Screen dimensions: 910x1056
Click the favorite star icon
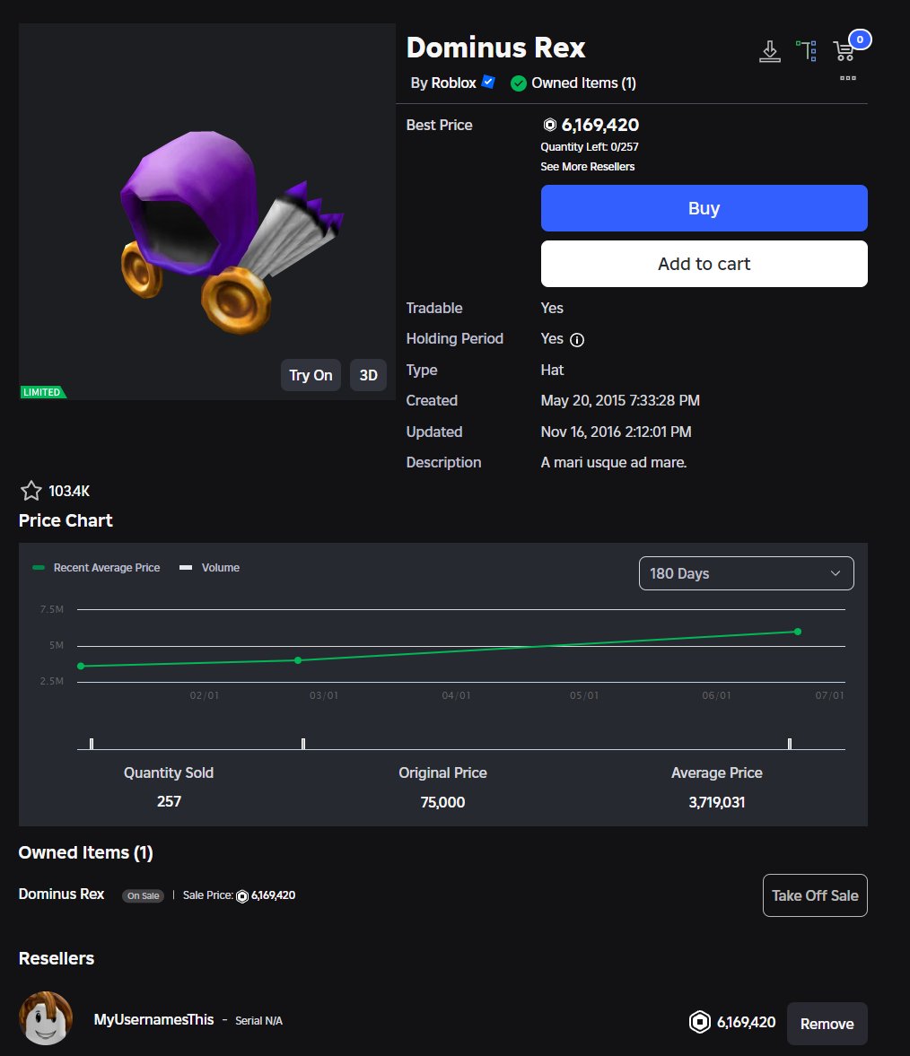pyautogui.click(x=31, y=491)
